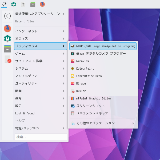Click the back arrow circle in the menu sidebar
Image resolution: width=160 pixels, height=160 pixels.
click(x=7, y=16)
